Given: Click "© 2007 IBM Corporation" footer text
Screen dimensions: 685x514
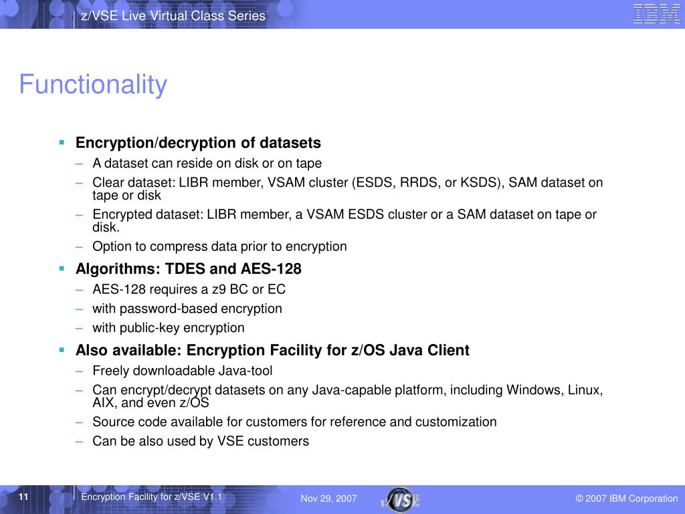Looking at the screenshot, I should point(626,499).
